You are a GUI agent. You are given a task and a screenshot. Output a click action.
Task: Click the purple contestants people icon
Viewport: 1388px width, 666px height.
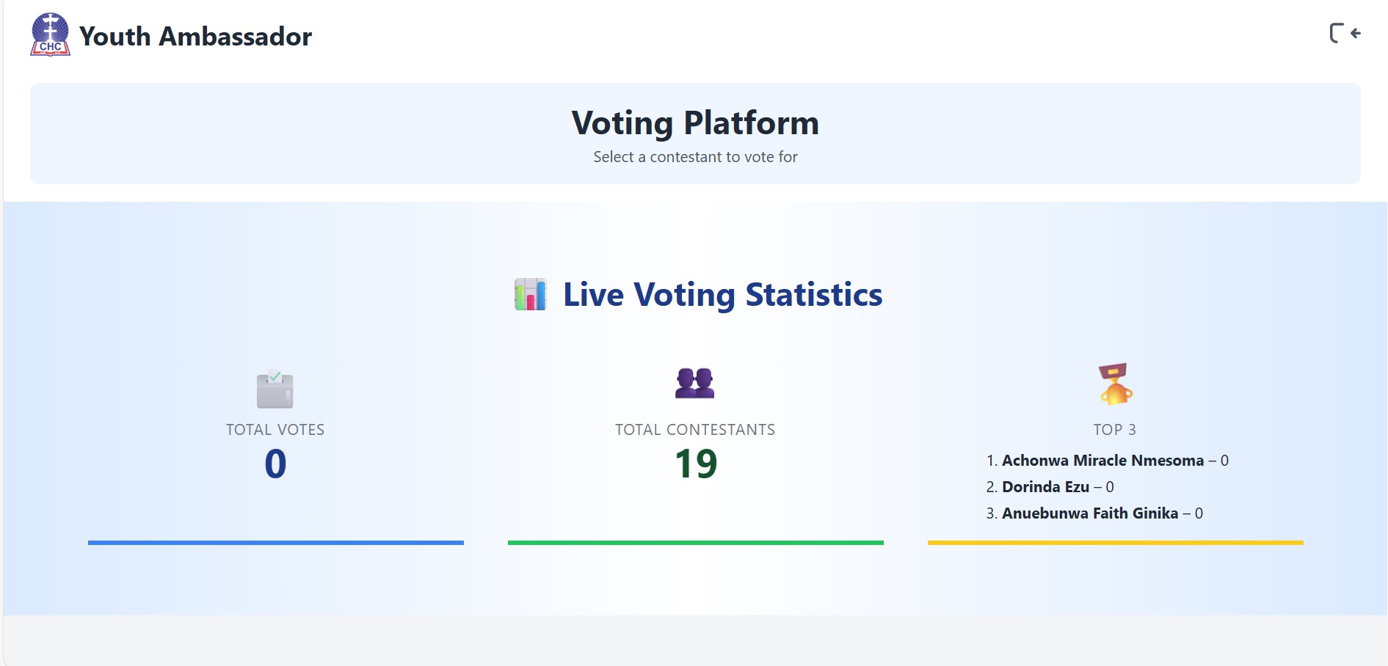point(694,383)
